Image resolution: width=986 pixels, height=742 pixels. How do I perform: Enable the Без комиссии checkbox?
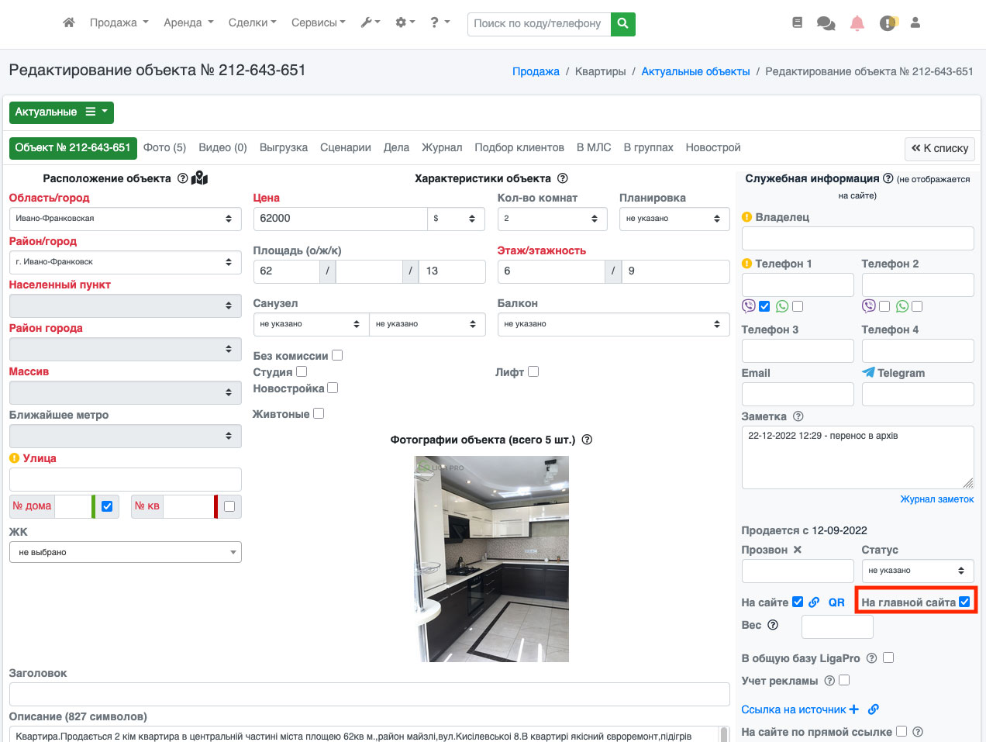click(x=337, y=355)
